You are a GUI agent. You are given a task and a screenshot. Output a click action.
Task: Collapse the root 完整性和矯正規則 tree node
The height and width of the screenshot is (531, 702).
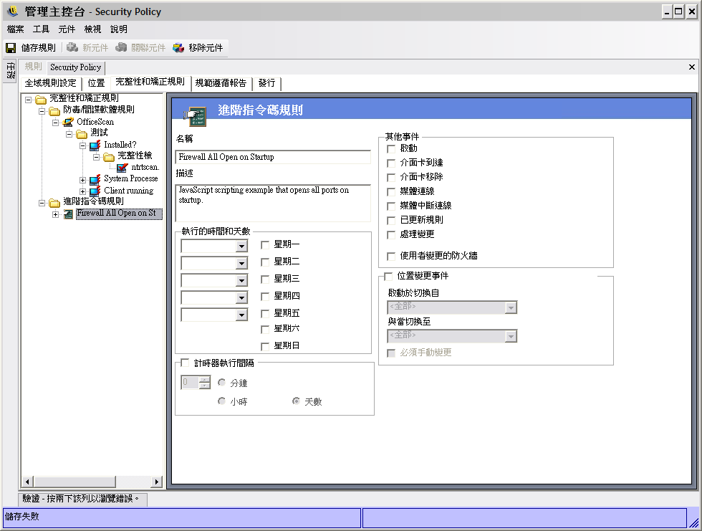tap(29, 100)
